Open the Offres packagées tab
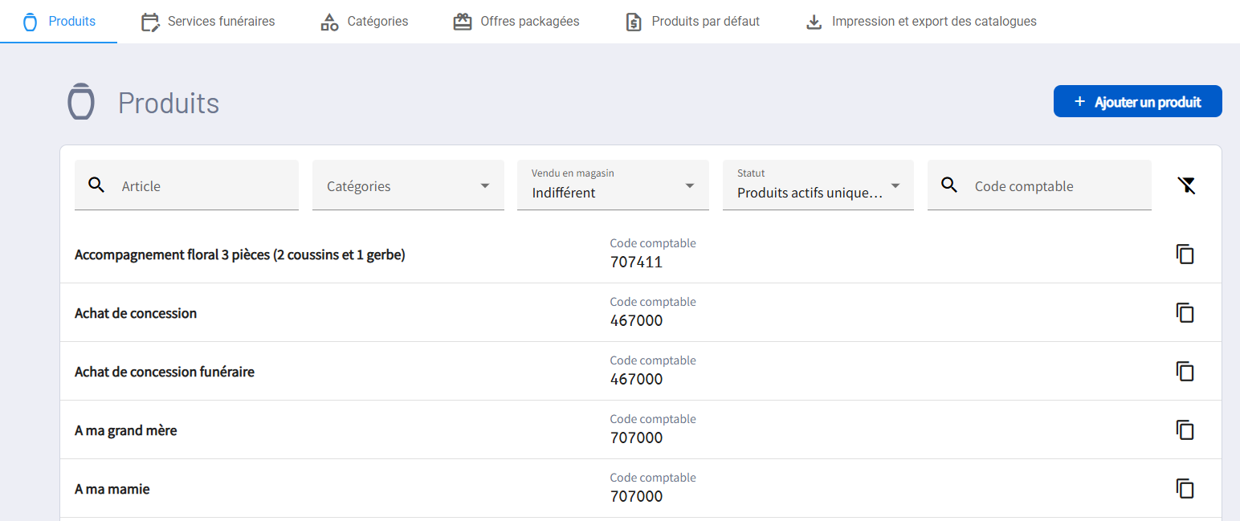Image resolution: width=1240 pixels, height=521 pixels. tap(516, 22)
